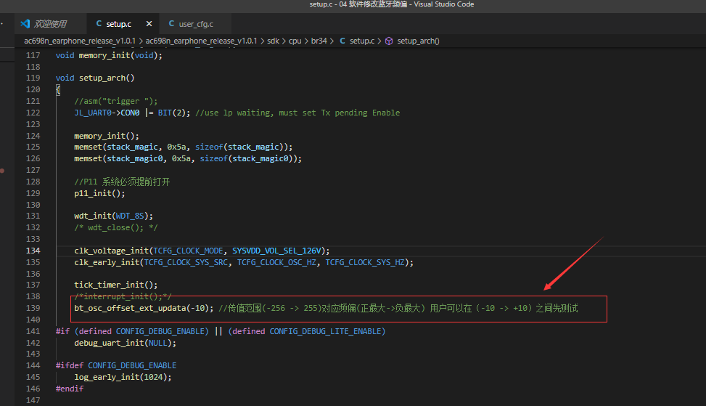
Task: Open the user_cfg.c tab
Action: (x=196, y=24)
